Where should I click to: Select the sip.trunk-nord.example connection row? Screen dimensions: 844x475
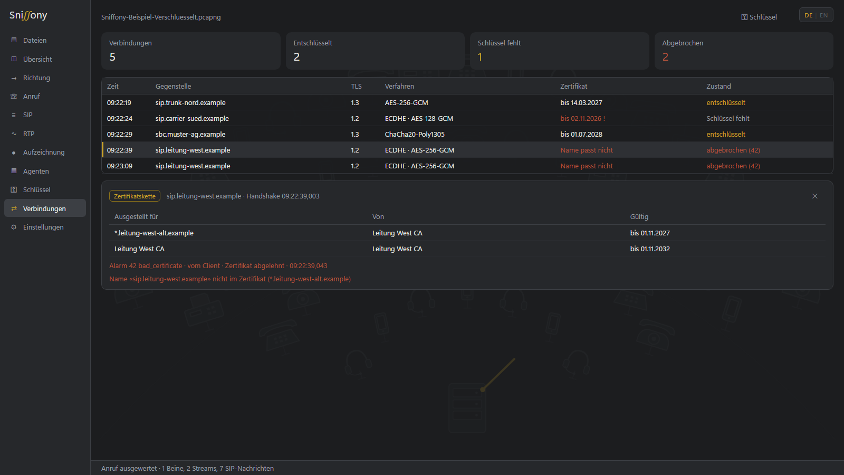[x=467, y=102]
